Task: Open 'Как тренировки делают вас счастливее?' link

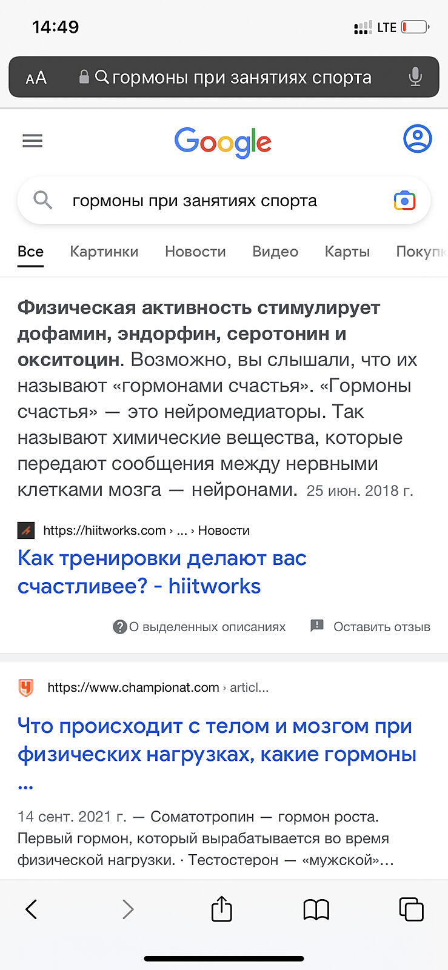Action: 162,572
